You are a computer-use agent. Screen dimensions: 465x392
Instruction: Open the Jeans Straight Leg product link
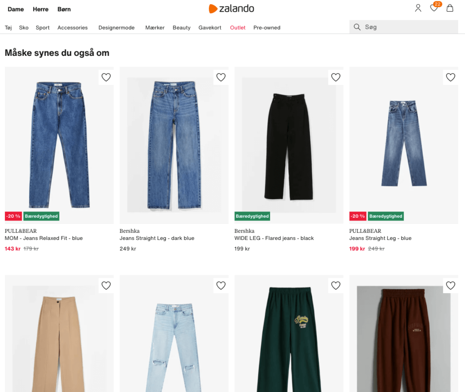156,238
